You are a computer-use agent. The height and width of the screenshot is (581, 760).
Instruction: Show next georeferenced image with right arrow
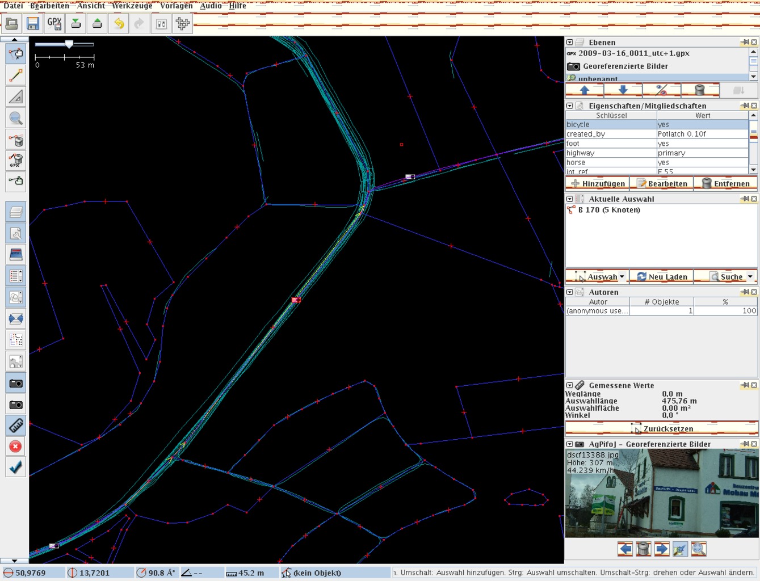(662, 549)
